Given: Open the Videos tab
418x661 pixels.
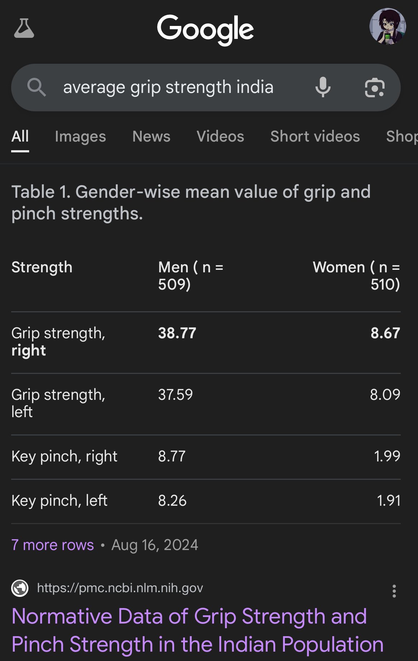Looking at the screenshot, I should [x=220, y=137].
